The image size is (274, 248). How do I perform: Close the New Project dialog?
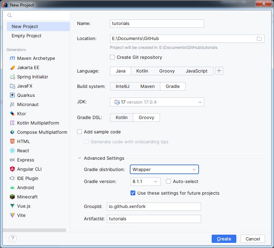coord(264,3)
